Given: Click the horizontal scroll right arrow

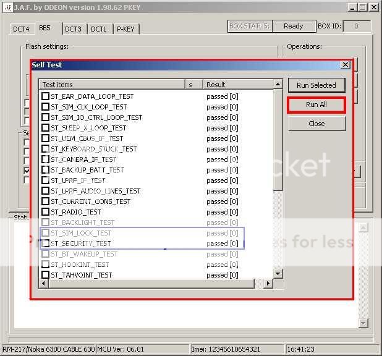Looking at the screenshot, I should pyautogui.click(x=268, y=284).
